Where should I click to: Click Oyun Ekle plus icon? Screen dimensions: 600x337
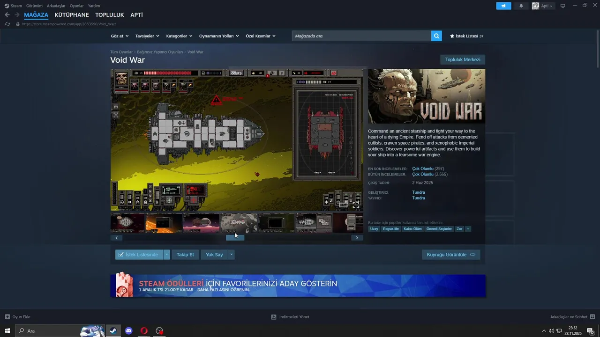click(x=7, y=317)
